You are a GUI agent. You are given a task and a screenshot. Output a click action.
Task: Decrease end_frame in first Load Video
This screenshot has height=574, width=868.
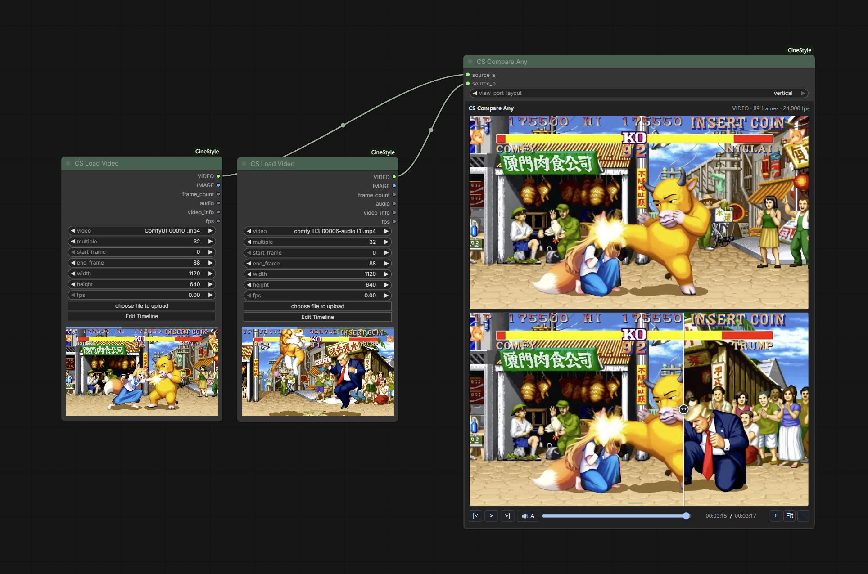73,263
